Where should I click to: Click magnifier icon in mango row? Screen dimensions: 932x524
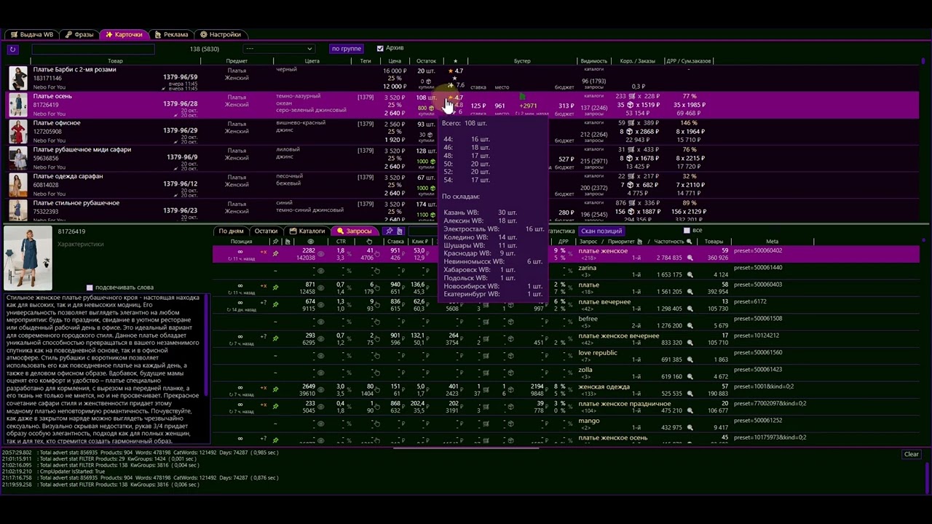(x=690, y=427)
